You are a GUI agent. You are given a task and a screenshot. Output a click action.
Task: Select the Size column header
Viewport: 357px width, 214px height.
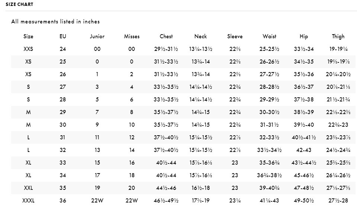coord(28,36)
